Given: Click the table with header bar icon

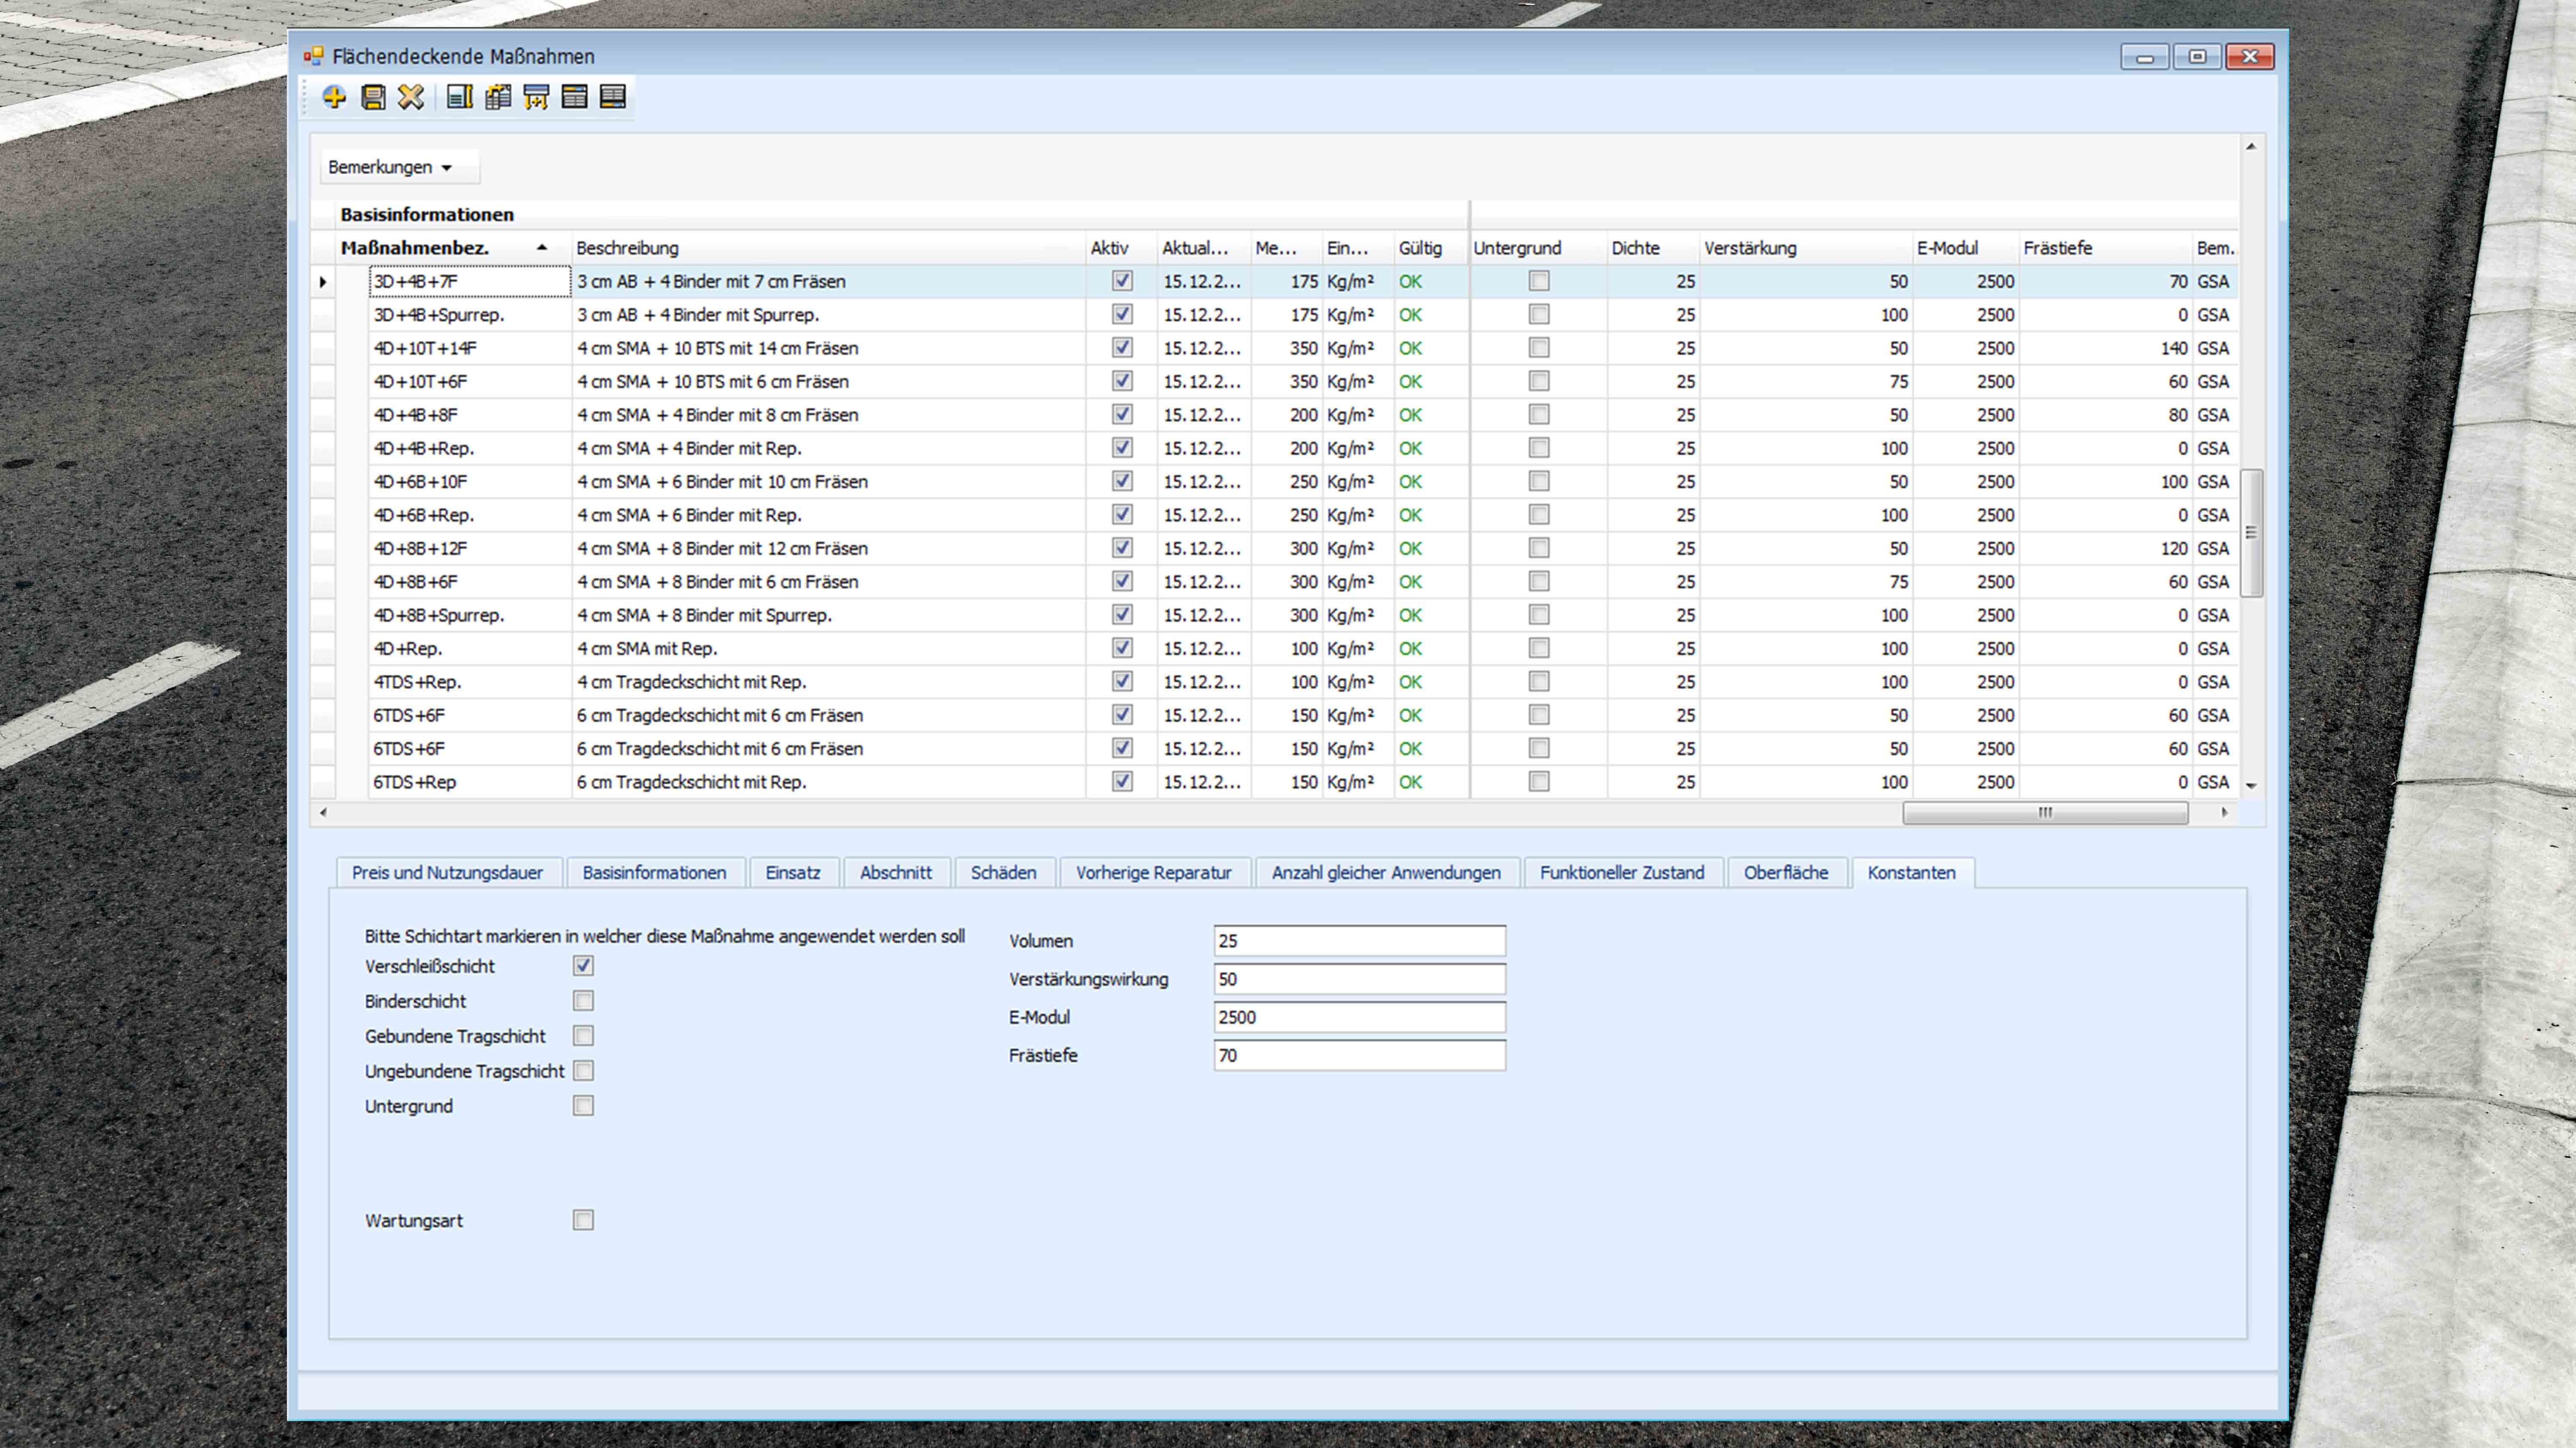Looking at the screenshot, I should click(574, 97).
